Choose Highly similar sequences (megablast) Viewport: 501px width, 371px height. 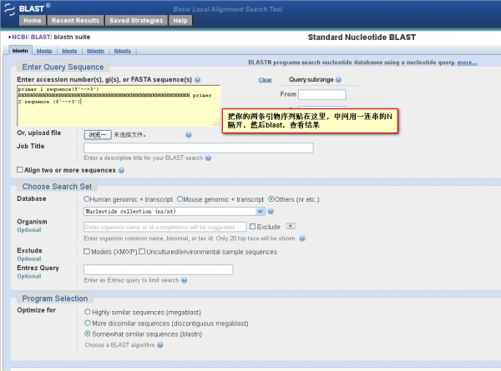[x=88, y=312]
